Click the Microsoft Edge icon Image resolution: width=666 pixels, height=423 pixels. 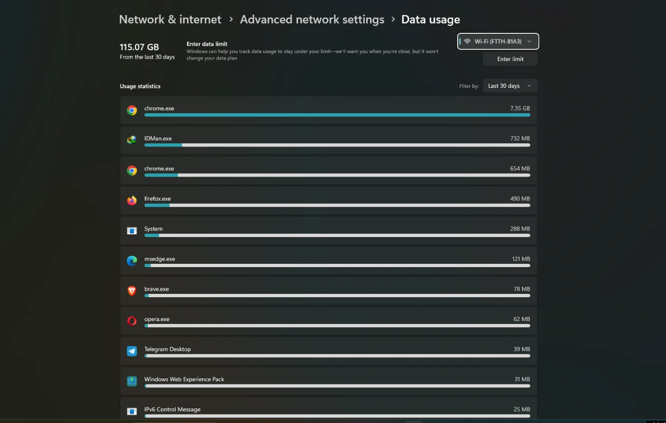132,261
